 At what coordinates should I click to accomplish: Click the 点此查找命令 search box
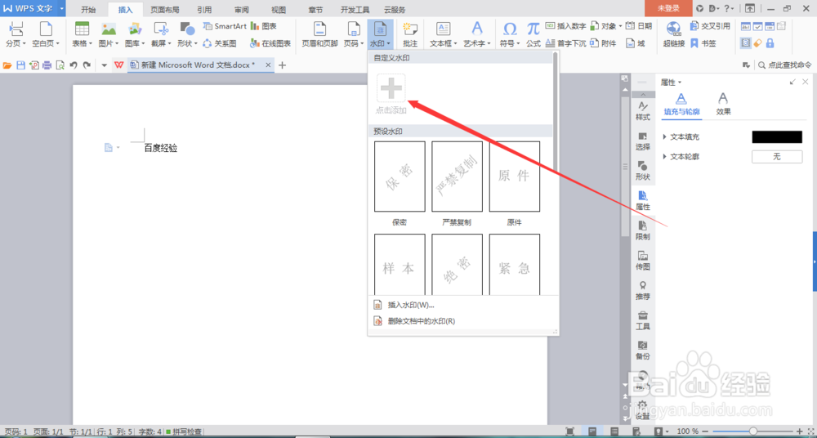[785, 65]
